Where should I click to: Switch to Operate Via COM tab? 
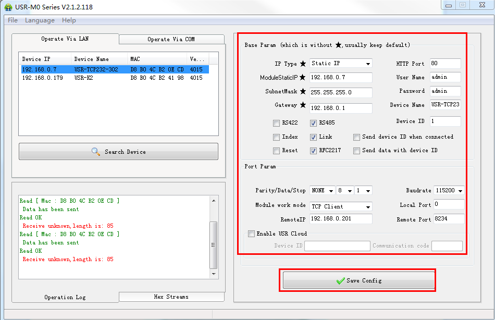tap(171, 39)
